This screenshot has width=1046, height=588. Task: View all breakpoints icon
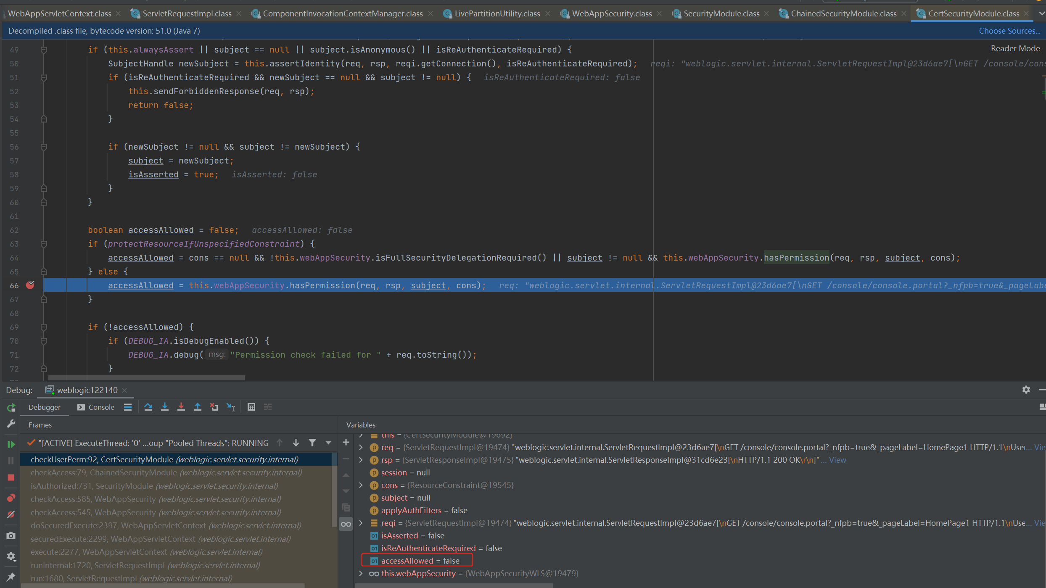point(11,498)
